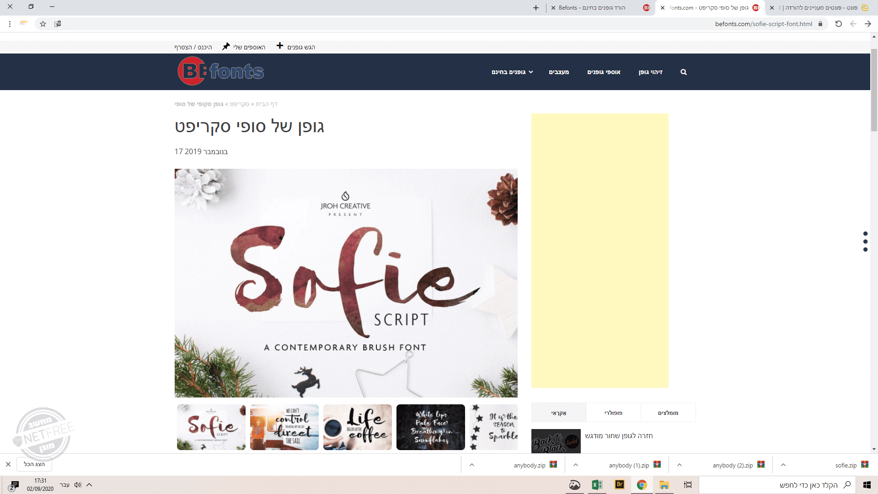Bookmark page with the star icon

tap(43, 24)
